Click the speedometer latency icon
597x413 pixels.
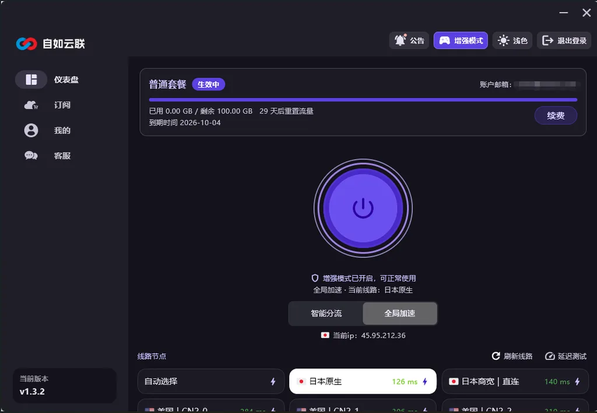(x=550, y=356)
